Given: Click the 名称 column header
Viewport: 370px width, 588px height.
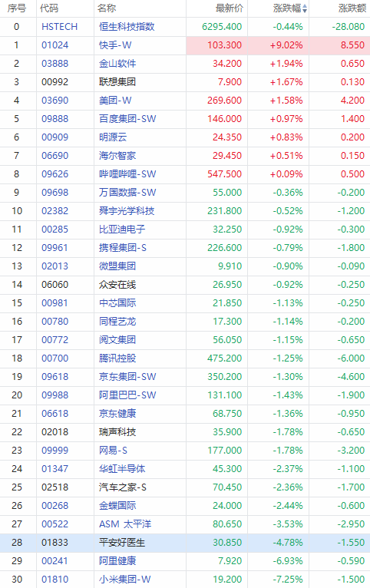Looking at the screenshot, I should click(107, 8).
